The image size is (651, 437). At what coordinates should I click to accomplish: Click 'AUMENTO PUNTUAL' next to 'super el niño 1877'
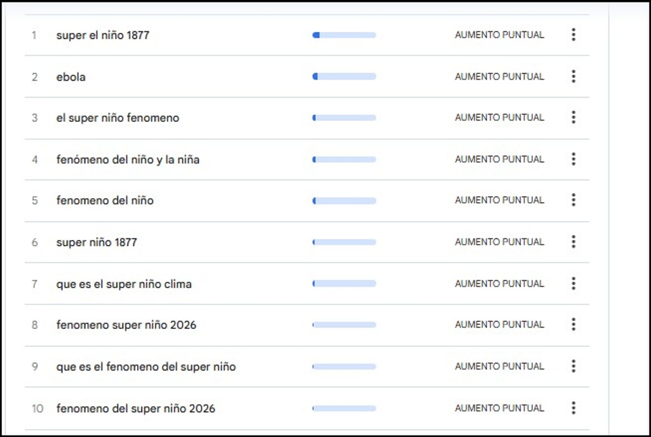(499, 35)
